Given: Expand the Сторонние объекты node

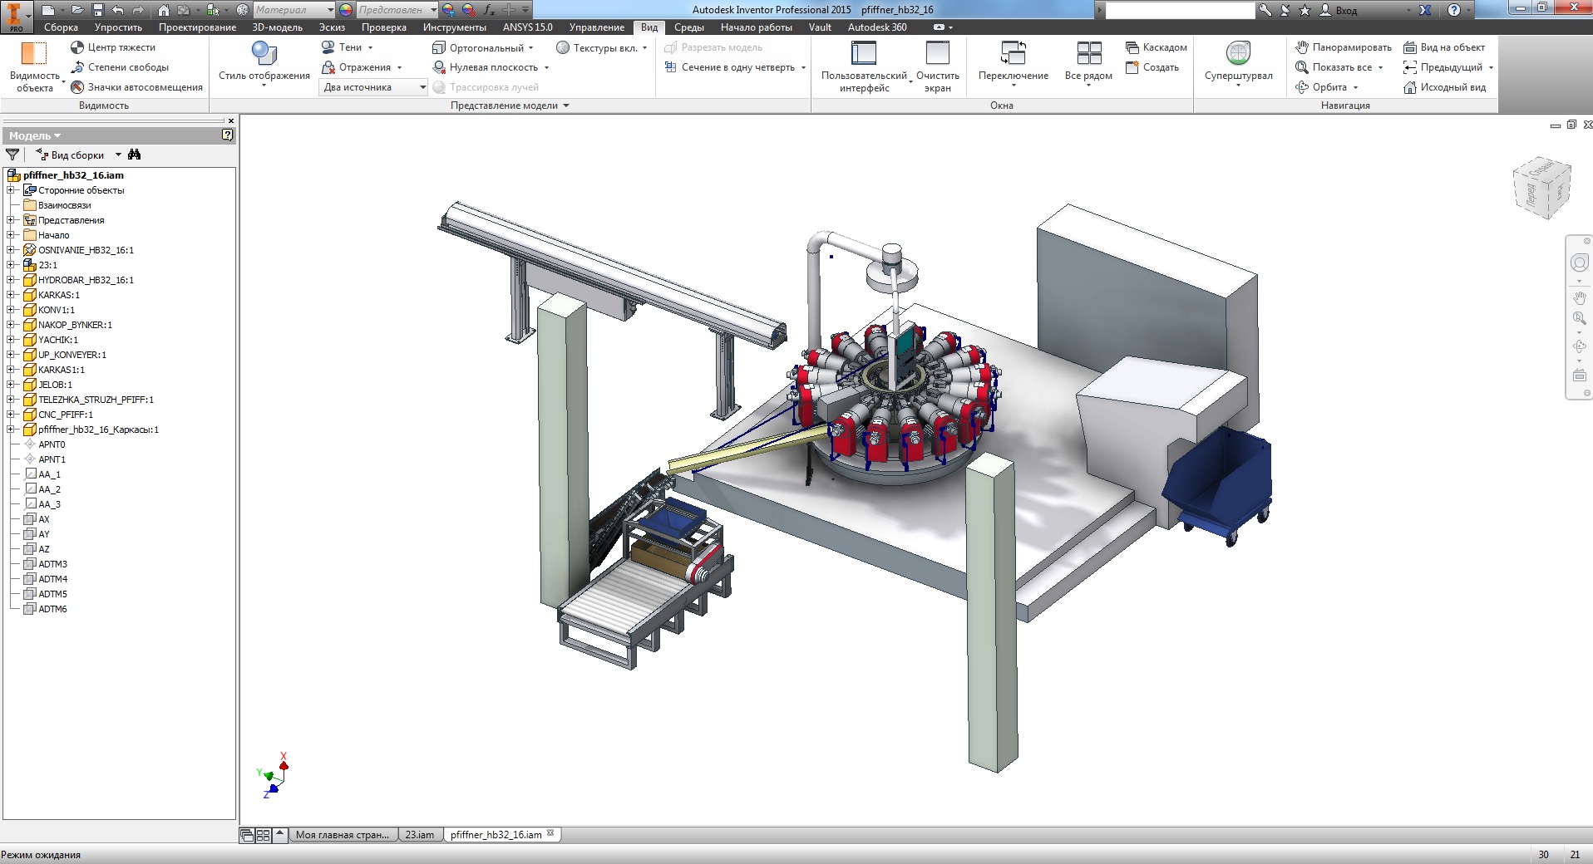Looking at the screenshot, I should 11,190.
